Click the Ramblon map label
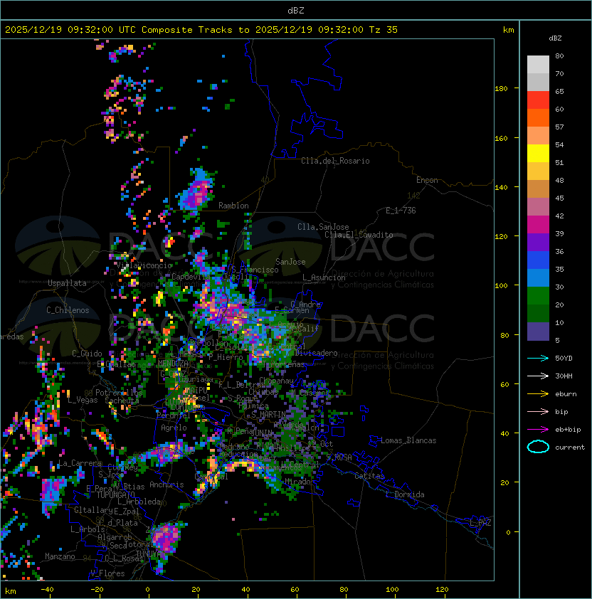 tap(233, 206)
